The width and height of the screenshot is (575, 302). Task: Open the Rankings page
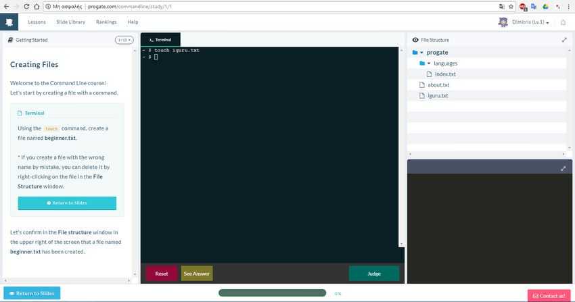pyautogui.click(x=106, y=22)
